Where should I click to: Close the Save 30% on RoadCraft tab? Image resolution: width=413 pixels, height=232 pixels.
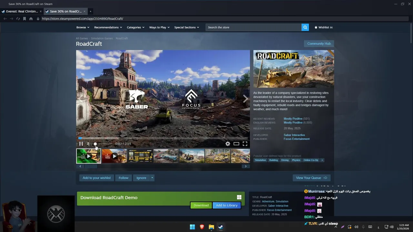85,11
